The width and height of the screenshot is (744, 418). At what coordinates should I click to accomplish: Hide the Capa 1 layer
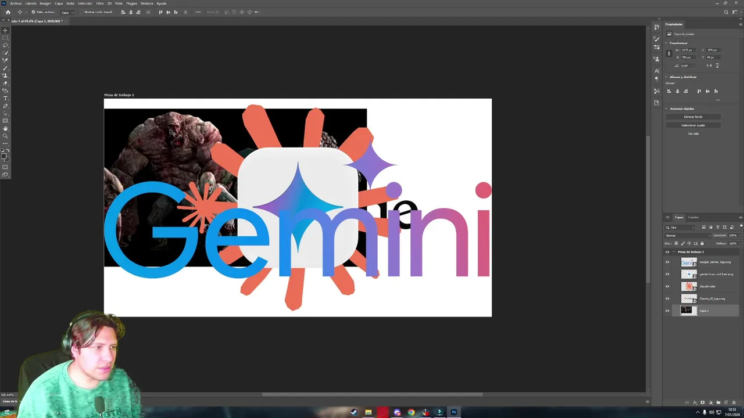tap(667, 311)
